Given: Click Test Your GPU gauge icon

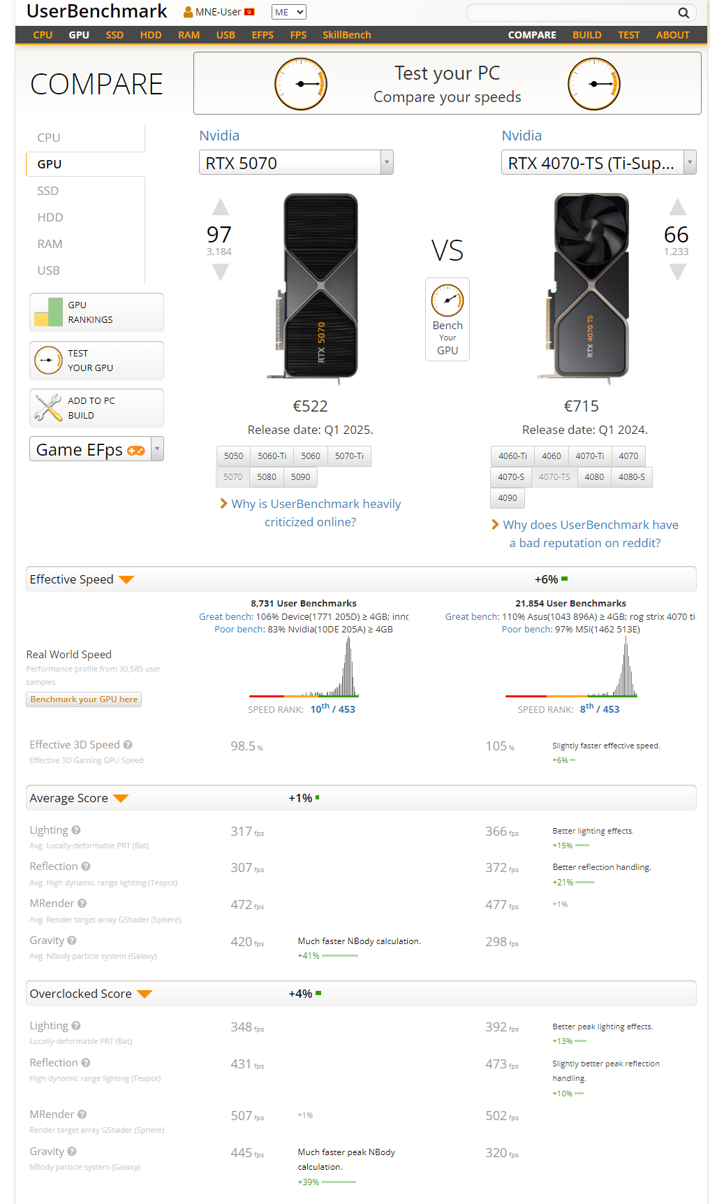Looking at the screenshot, I should point(48,361).
